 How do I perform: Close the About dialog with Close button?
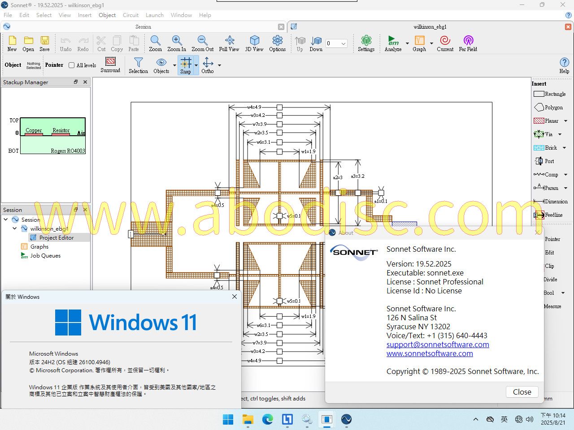coord(522,392)
